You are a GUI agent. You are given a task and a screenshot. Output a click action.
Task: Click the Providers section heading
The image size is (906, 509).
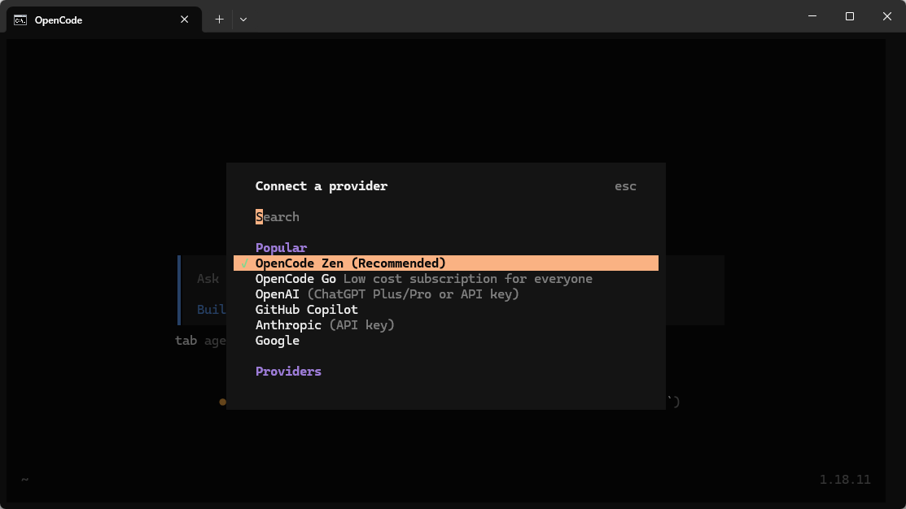coord(288,371)
